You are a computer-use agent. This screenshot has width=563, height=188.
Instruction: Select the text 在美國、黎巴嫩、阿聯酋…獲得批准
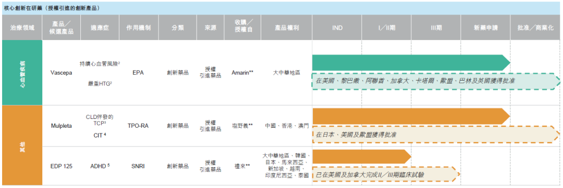415,81
